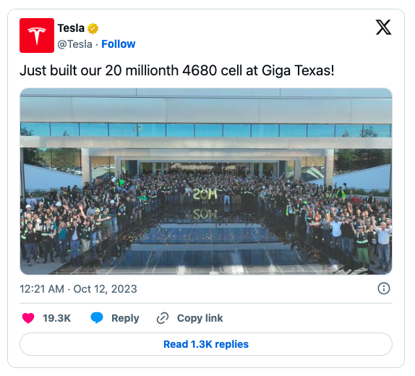Click the gold verified badge next to Tesla
415x376 pixels.
(x=93, y=28)
